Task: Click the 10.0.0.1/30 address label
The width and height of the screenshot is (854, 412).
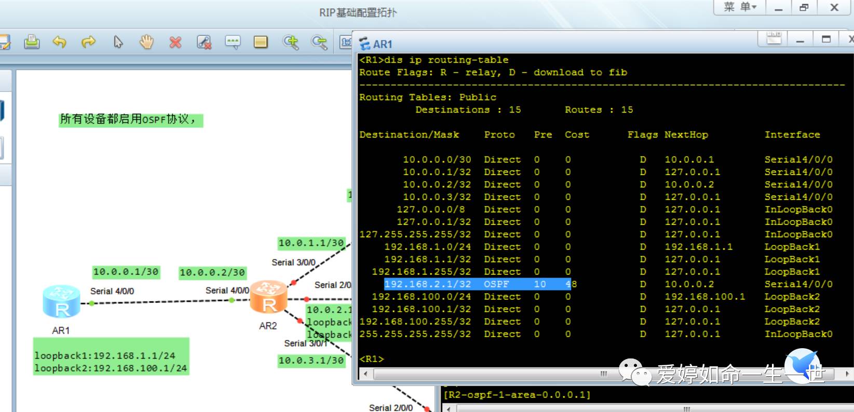Action: pos(126,272)
